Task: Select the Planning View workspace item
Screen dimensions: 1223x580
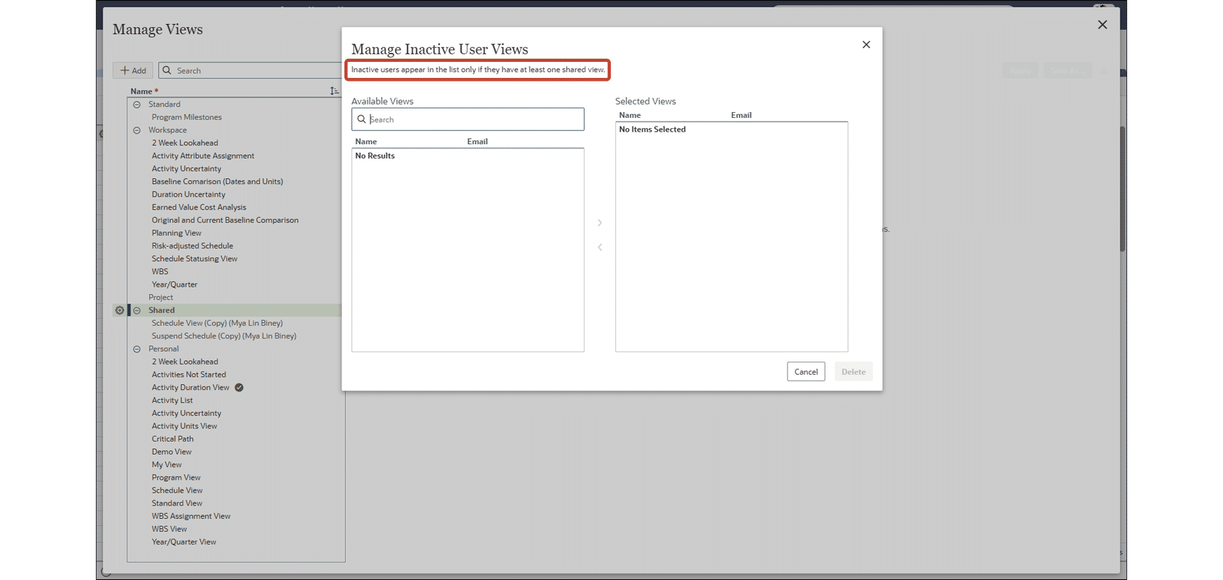Action: pyautogui.click(x=176, y=233)
